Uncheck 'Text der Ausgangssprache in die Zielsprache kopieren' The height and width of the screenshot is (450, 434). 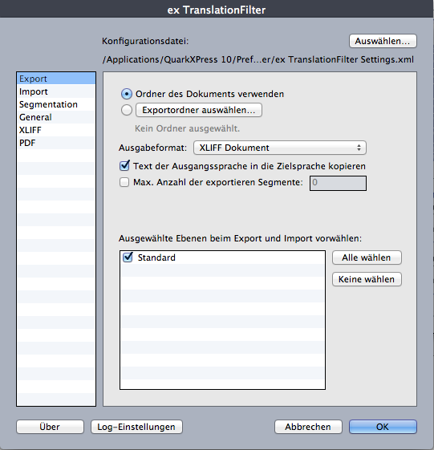pos(124,165)
